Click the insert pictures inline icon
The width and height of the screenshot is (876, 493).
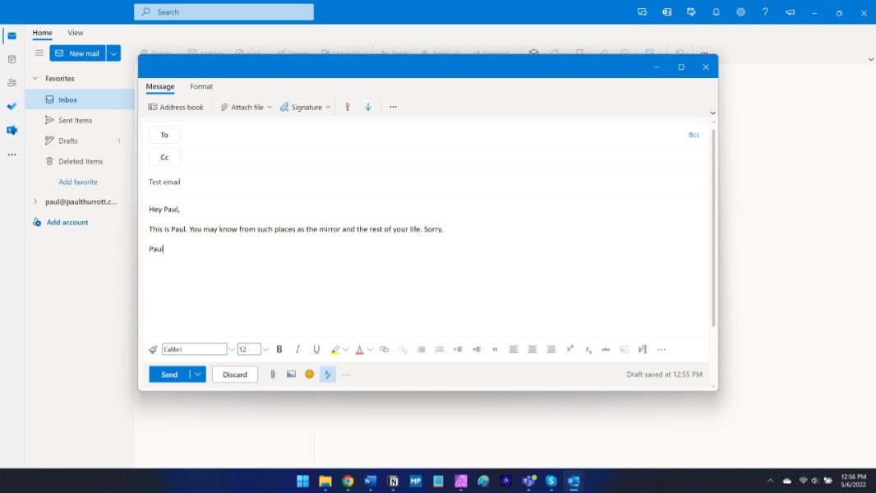coord(291,375)
